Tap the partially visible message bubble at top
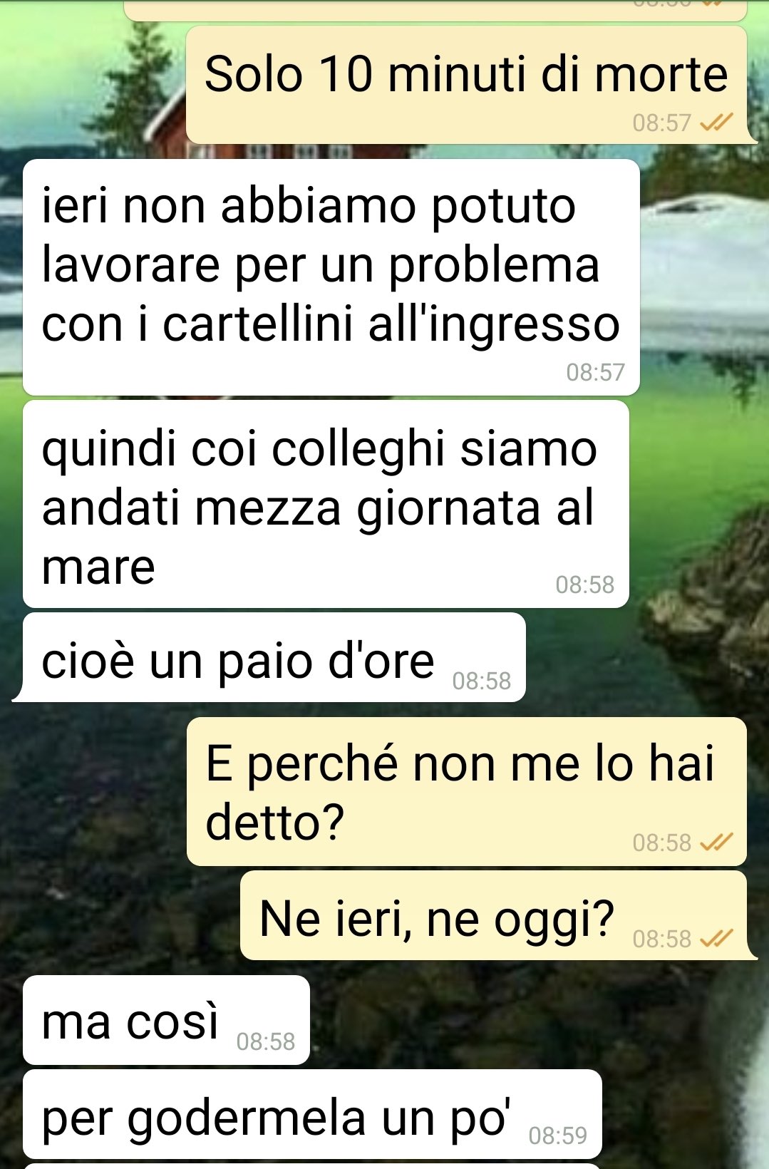 [435, 9]
